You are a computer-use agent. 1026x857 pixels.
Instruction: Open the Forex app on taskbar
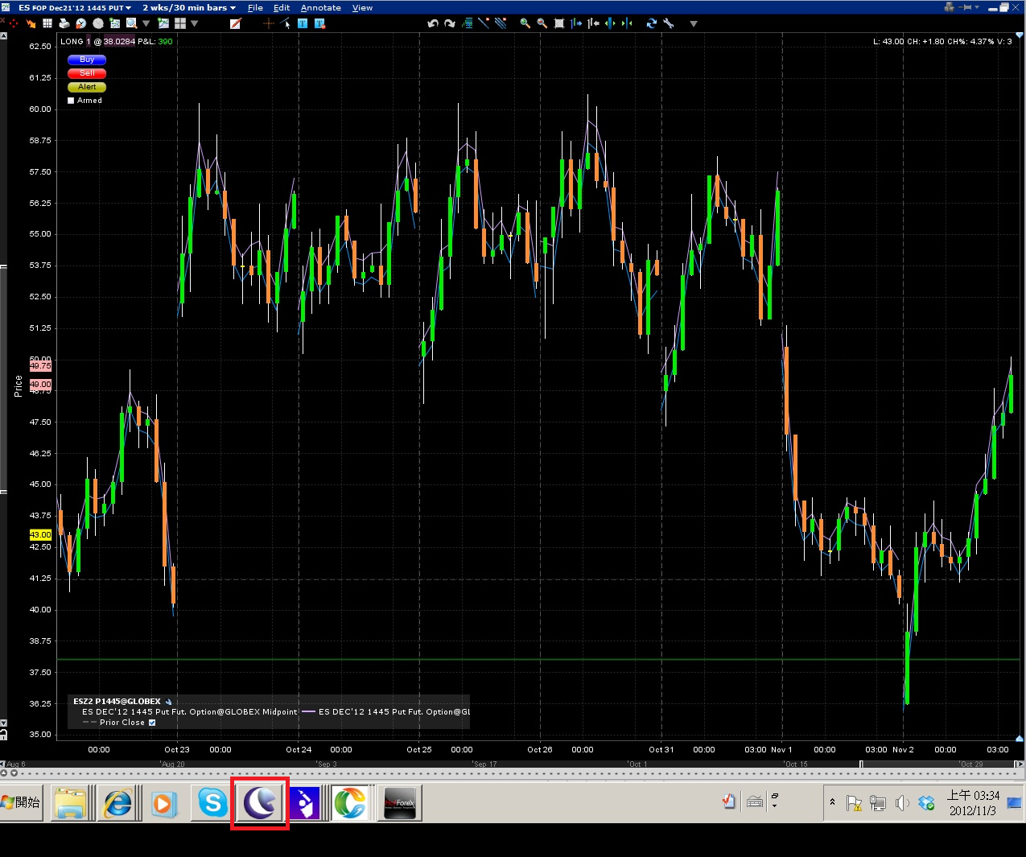tap(400, 802)
